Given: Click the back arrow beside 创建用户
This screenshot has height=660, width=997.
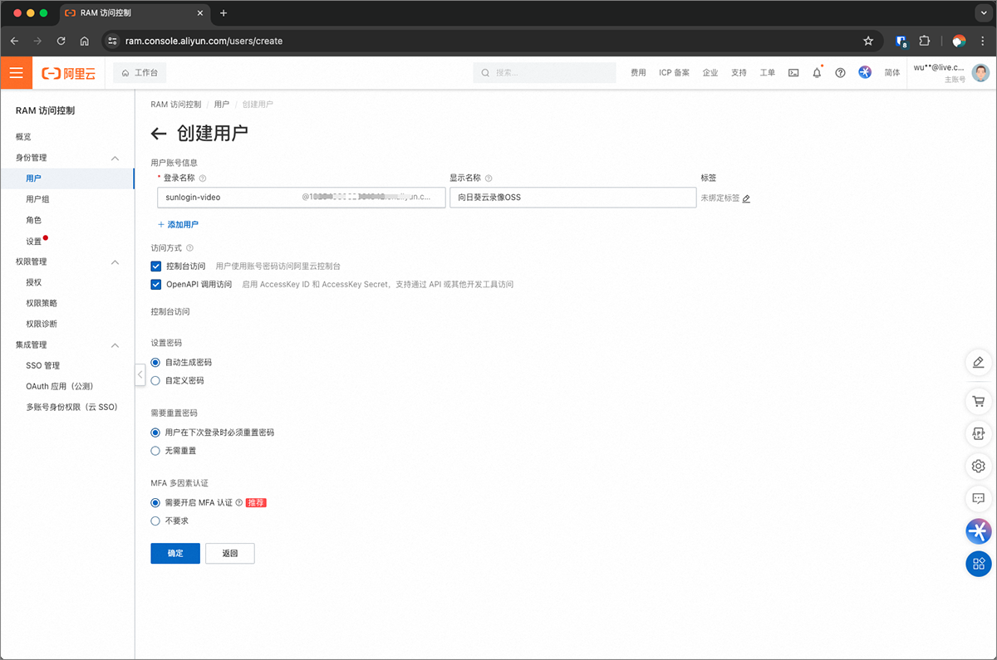Looking at the screenshot, I should point(159,134).
